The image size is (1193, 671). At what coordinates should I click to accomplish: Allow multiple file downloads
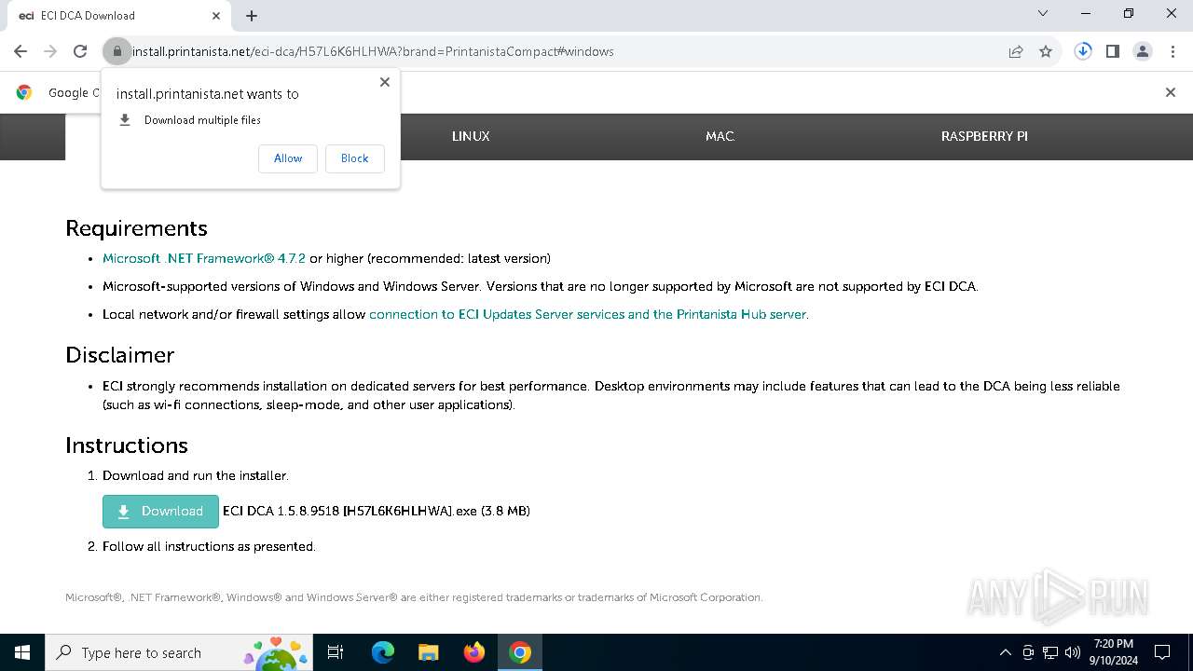click(288, 158)
